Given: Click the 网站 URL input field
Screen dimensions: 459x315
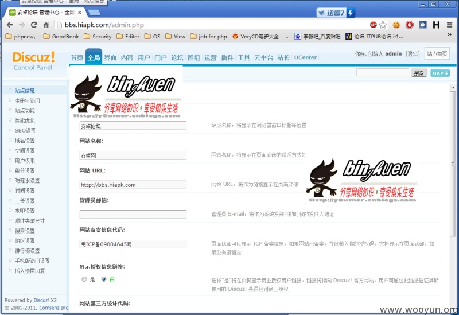Looking at the screenshot, I should click(x=133, y=185).
